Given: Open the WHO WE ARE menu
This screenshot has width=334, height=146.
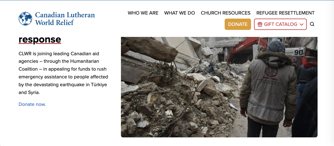Looking at the screenshot, I should click(x=143, y=13).
